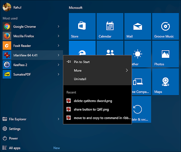Launch Mozilla Firefox from the list
Screen dimensions: 181x152
coord(23,36)
